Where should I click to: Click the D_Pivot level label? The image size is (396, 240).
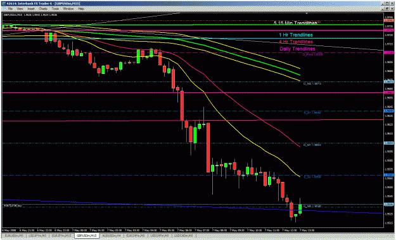312,54
